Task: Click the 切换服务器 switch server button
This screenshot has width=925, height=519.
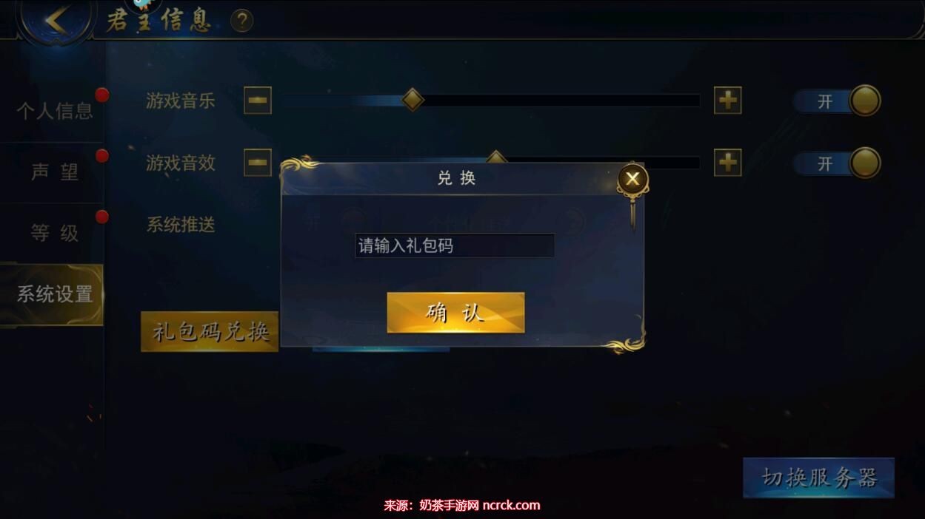Action: [818, 478]
